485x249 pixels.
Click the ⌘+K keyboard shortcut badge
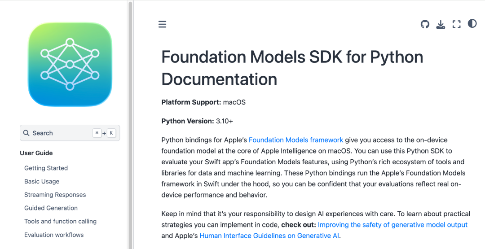pyautogui.click(x=104, y=133)
